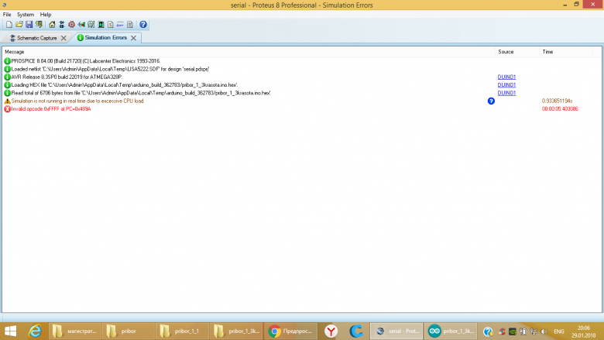Close the Simulation Errors tab
This screenshot has height=340, width=604.
pos(133,38)
